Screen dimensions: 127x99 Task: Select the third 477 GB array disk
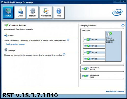[94, 52]
